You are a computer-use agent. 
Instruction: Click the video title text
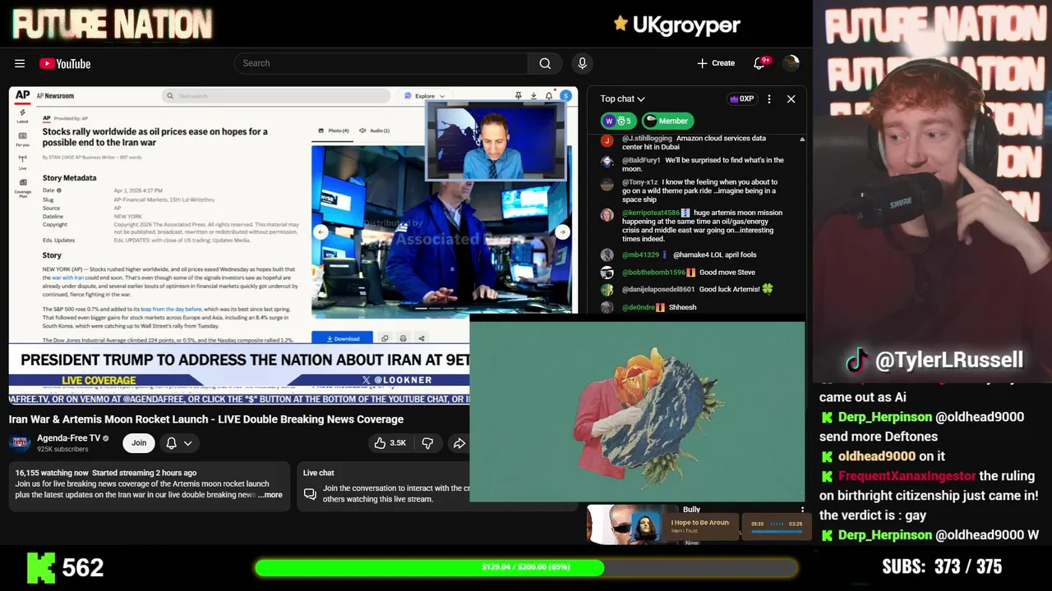206,419
